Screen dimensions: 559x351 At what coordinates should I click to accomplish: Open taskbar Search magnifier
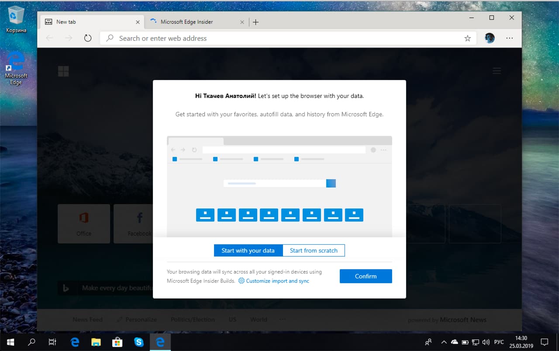click(x=31, y=342)
